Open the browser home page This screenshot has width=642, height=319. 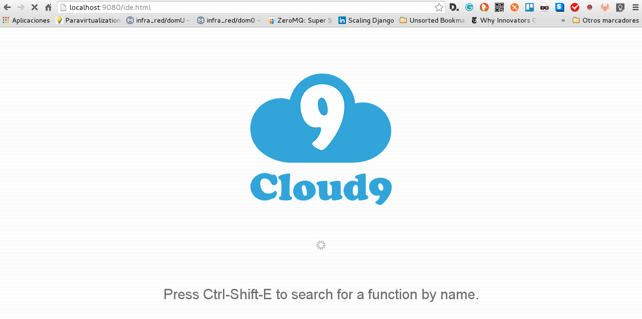coord(48,7)
